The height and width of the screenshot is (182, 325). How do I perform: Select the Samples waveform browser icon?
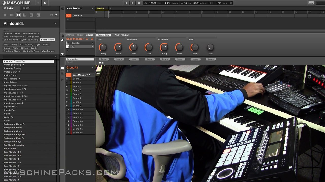[x=38, y=15]
